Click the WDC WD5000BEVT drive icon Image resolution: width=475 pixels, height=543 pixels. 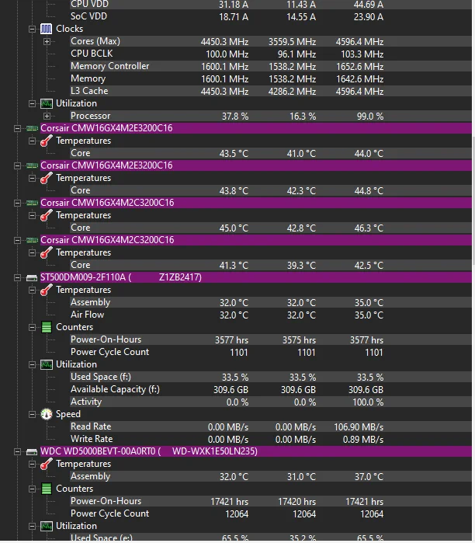(32, 451)
